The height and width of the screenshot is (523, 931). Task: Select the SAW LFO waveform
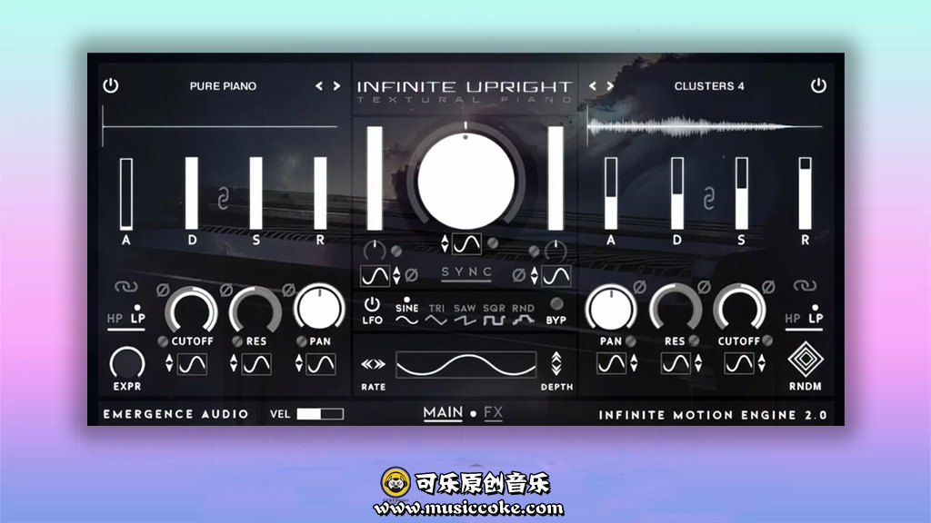pyautogui.click(x=465, y=314)
